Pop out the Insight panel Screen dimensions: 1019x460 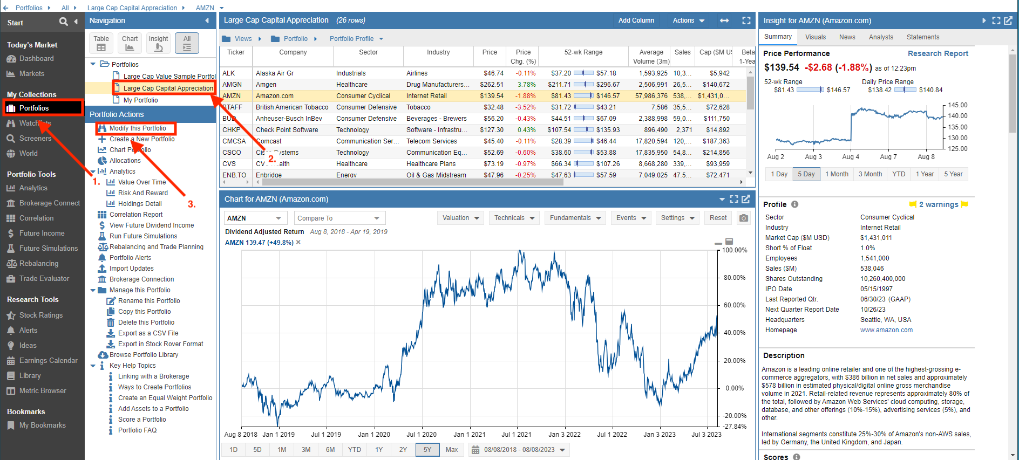tap(1008, 20)
